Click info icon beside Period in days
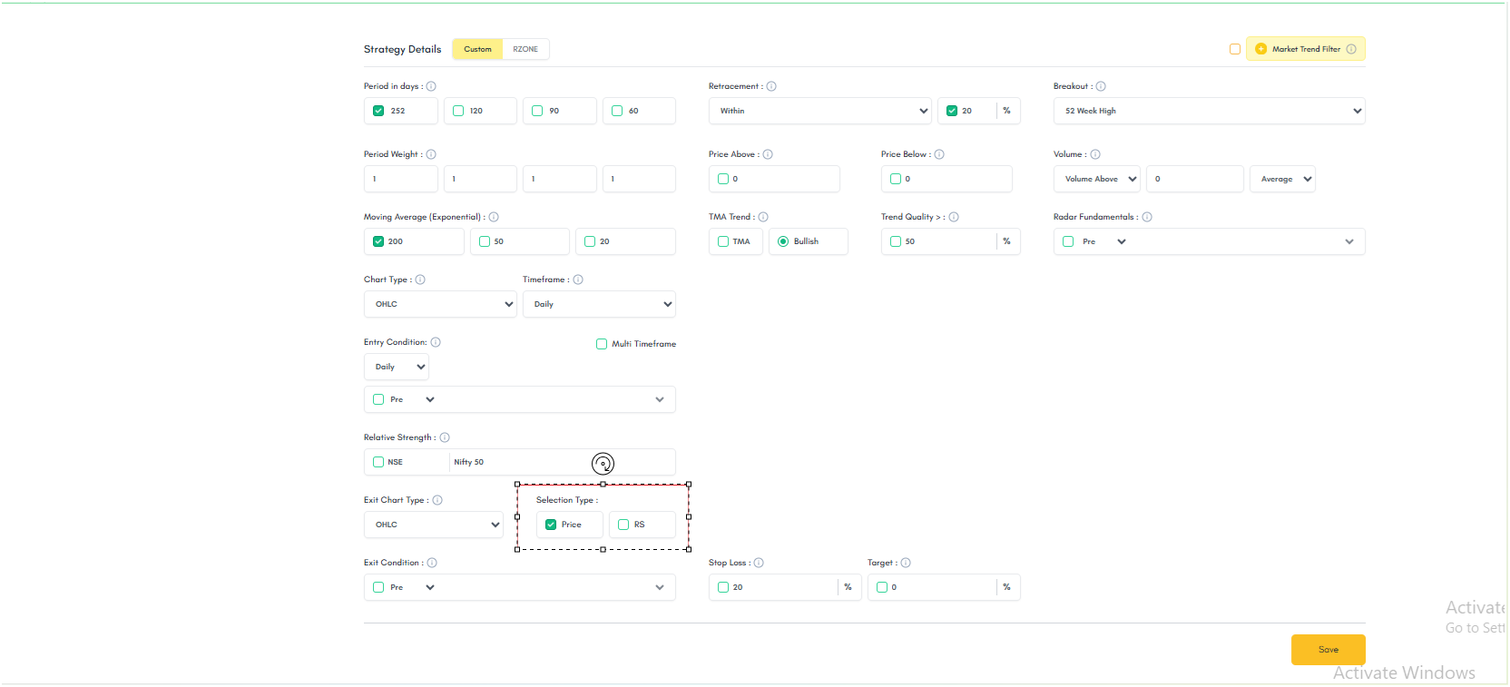 (x=431, y=86)
